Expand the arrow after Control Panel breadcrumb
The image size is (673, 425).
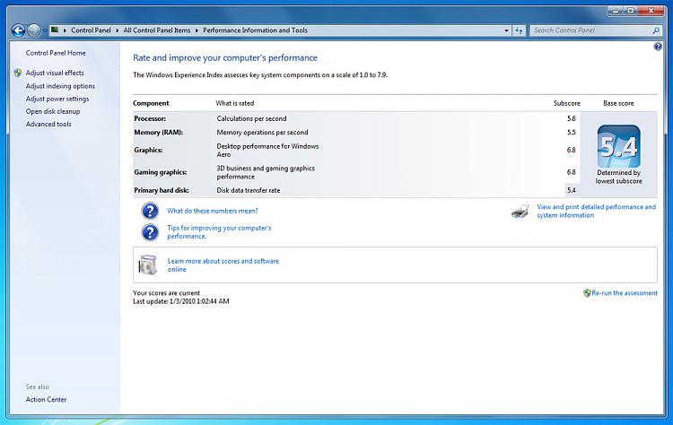(x=118, y=30)
